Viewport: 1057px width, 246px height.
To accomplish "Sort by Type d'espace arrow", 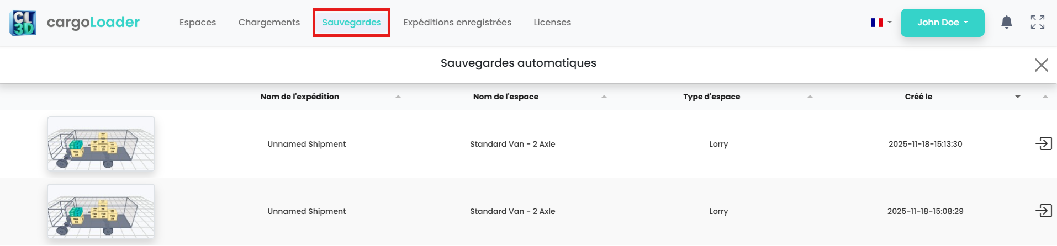I will point(810,97).
